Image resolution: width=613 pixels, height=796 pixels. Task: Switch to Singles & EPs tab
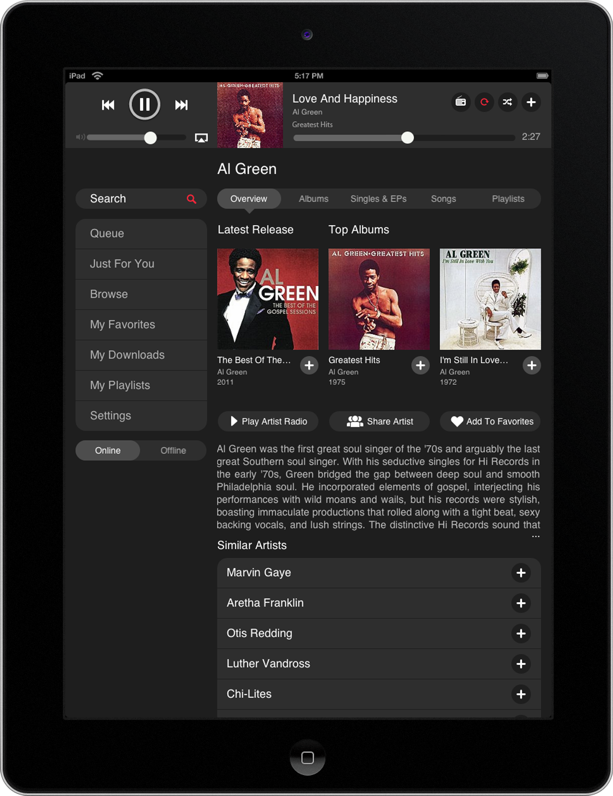pos(378,199)
